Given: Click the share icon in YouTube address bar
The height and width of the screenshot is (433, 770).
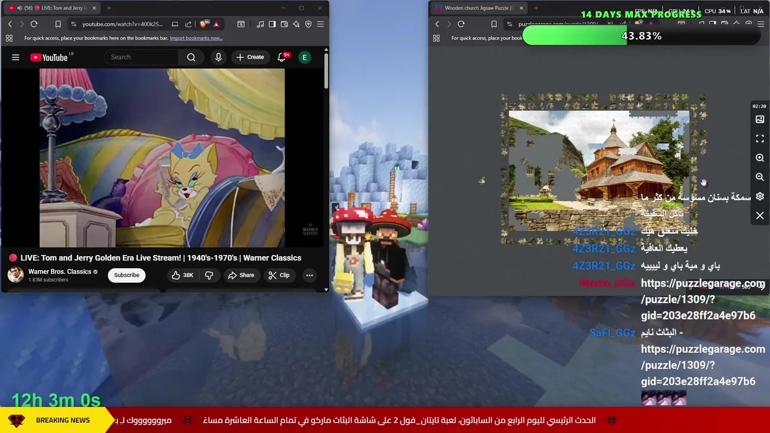Looking at the screenshot, I should [188, 24].
